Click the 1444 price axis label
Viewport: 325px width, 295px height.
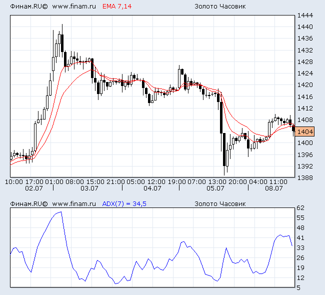[x=304, y=15]
